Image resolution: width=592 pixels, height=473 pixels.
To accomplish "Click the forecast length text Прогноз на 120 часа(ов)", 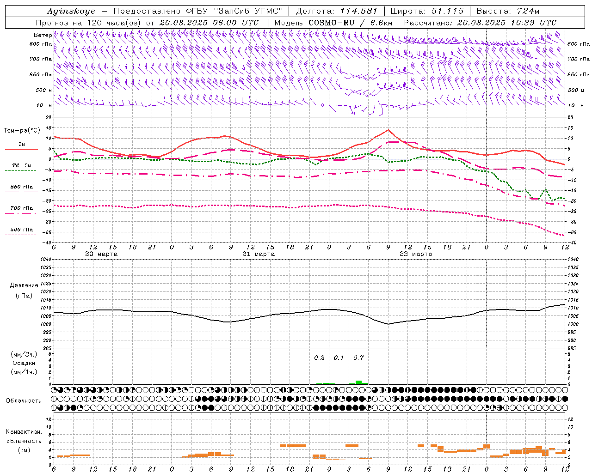I will [x=89, y=23].
